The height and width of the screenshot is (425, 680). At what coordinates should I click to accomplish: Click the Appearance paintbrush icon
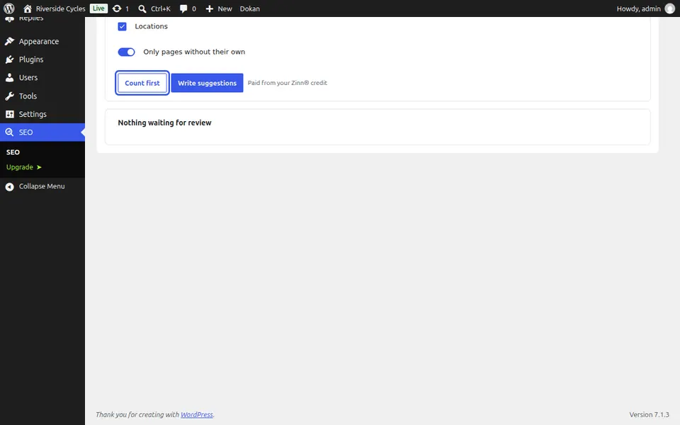click(9, 41)
